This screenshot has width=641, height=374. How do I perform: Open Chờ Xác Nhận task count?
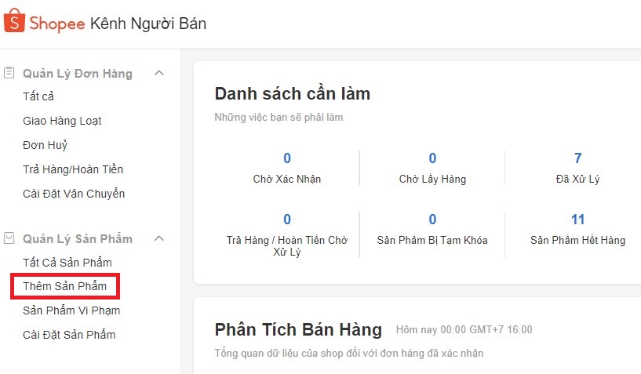(x=287, y=168)
